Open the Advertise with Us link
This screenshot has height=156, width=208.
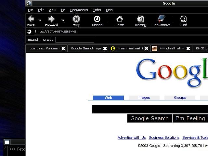(132, 137)
